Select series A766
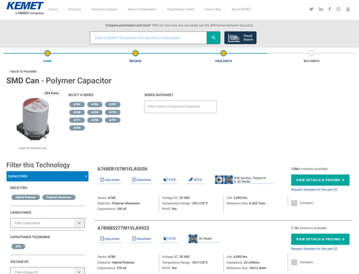 [x=95, y=104]
